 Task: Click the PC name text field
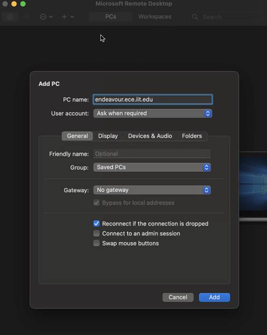[153, 99]
